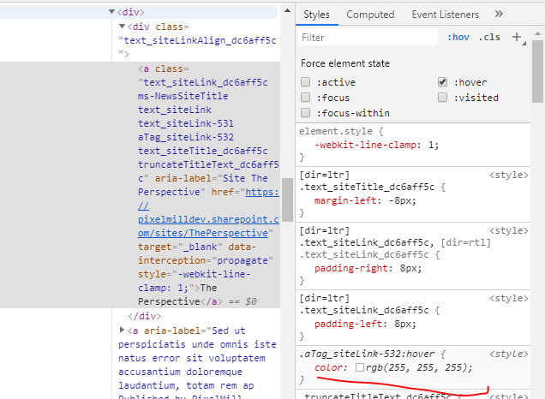
Task: Select the .aTag_siteLink-532:hover selector text
Action: 367,354
